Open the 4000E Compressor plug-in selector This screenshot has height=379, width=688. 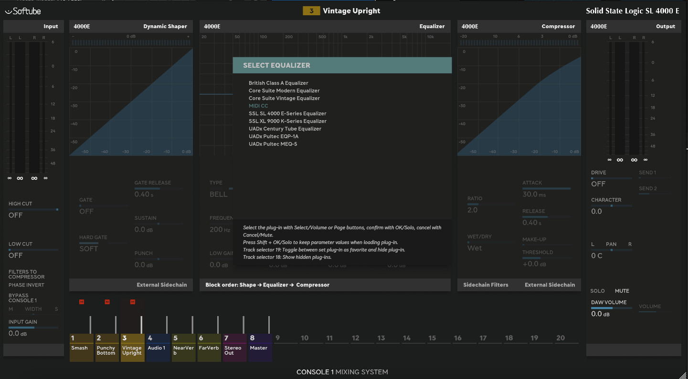pyautogui.click(x=519, y=26)
